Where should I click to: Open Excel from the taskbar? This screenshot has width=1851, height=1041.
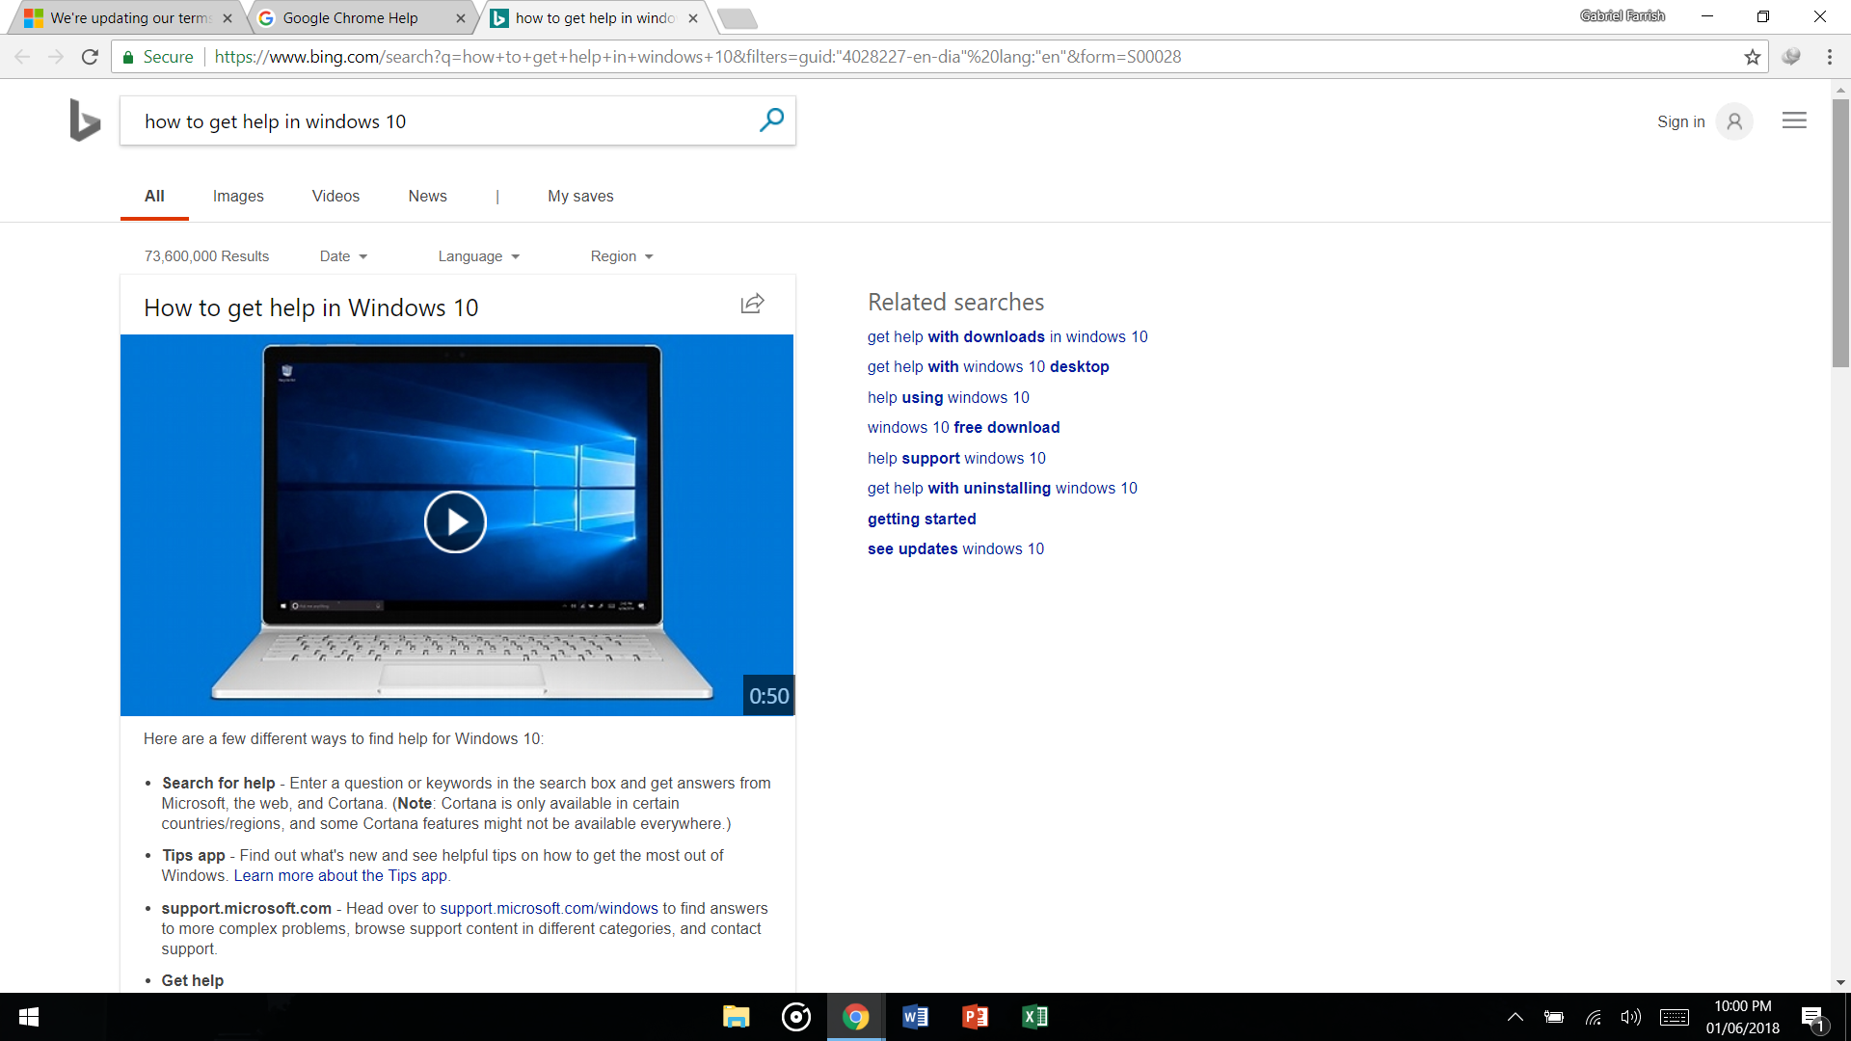pyautogui.click(x=1034, y=1017)
